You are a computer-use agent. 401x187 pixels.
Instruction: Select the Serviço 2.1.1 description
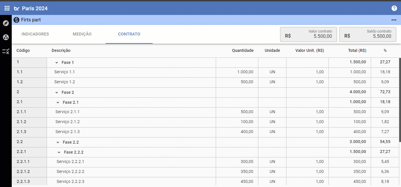click(x=68, y=112)
